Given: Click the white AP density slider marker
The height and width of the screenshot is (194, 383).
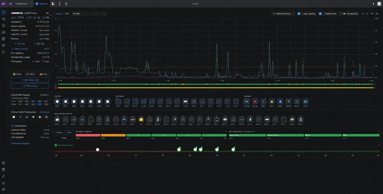Looking at the screenshot, I should point(98,150).
